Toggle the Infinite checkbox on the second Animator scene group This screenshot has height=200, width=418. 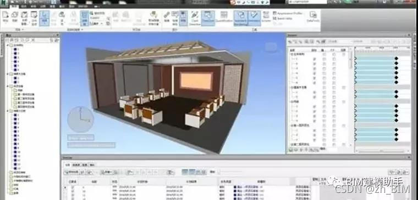click(x=344, y=87)
